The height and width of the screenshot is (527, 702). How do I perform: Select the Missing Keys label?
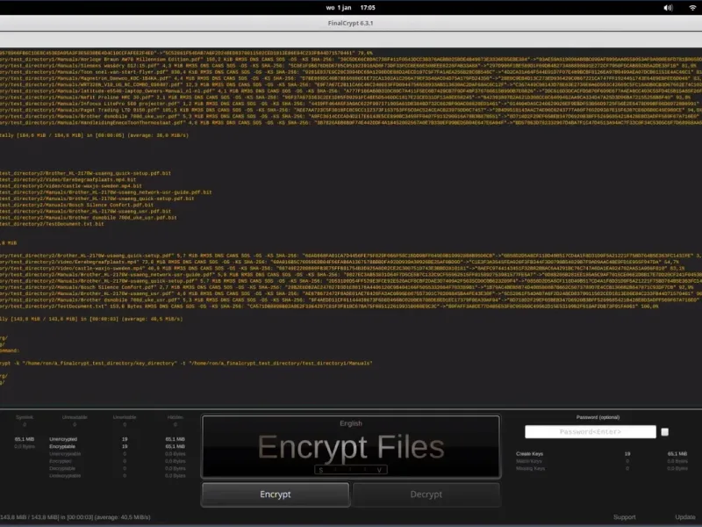pyautogui.click(x=530, y=468)
